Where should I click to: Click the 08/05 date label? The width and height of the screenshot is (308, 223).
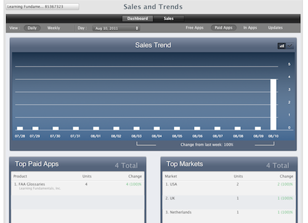pyautogui.click(x=177, y=136)
